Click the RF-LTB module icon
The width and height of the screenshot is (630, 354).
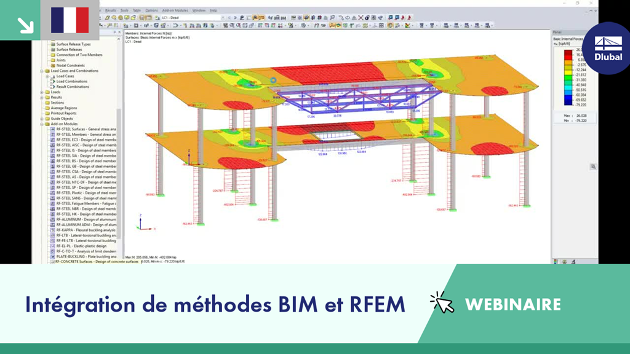click(53, 235)
